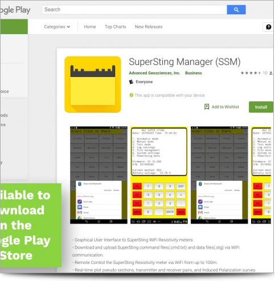275x281 pixels.
Task: Open the Business category link
Action: (x=194, y=73)
